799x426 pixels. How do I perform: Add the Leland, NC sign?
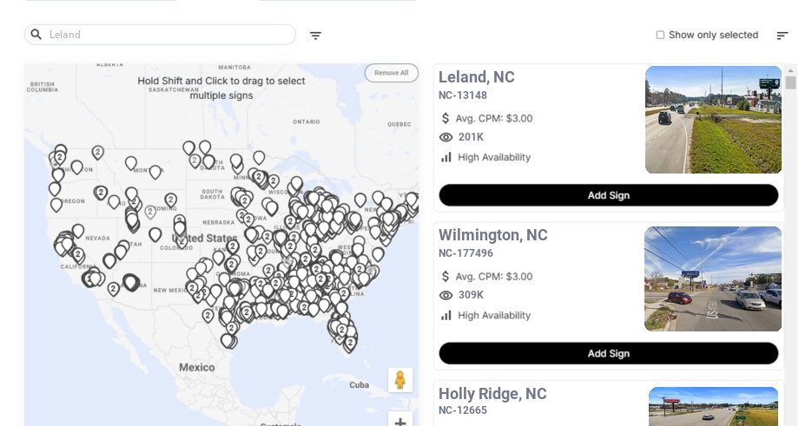(608, 195)
